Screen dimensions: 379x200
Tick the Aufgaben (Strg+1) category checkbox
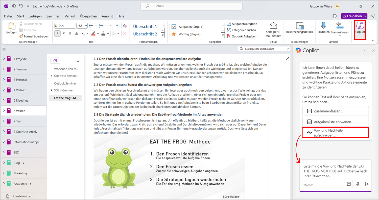click(x=174, y=27)
